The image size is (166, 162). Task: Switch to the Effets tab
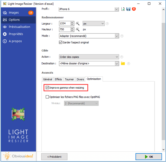pos(58,79)
